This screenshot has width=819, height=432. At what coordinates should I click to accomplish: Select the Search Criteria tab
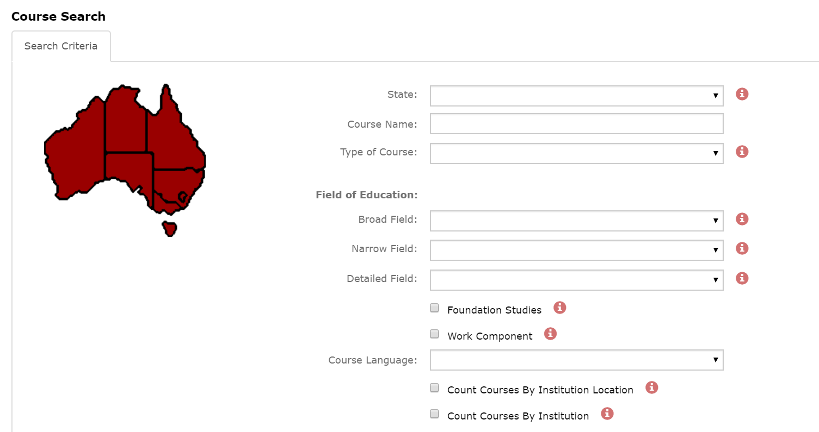click(61, 46)
